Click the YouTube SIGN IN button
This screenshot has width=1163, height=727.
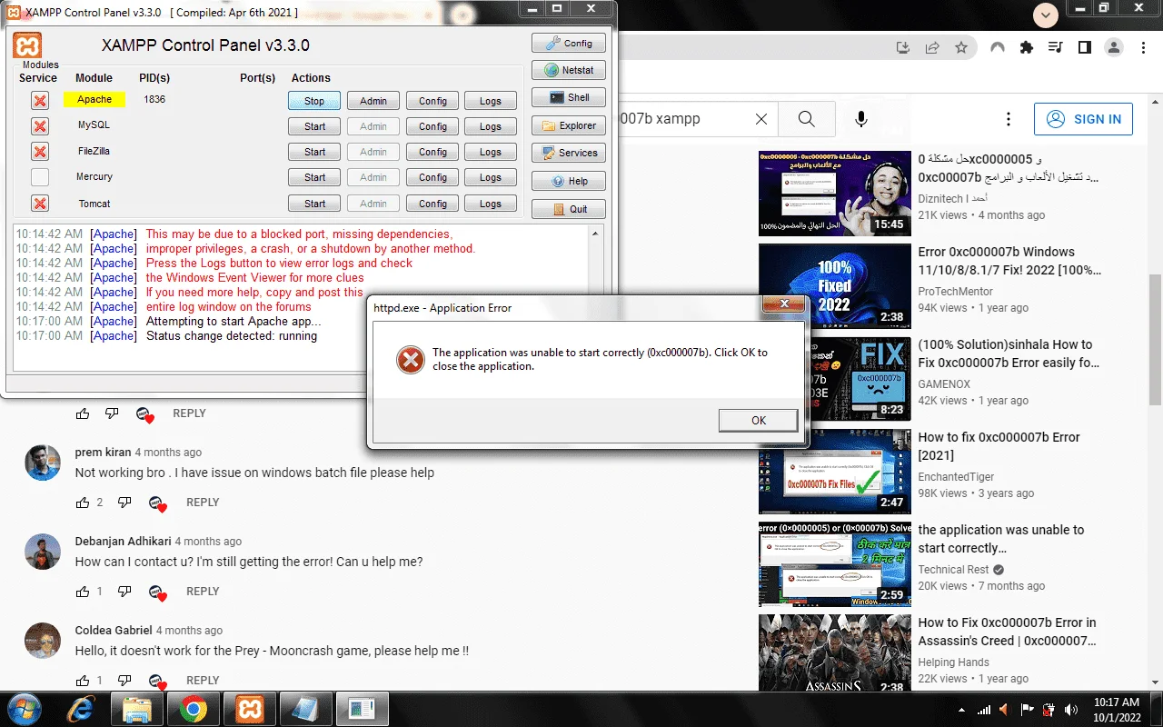[x=1084, y=119]
